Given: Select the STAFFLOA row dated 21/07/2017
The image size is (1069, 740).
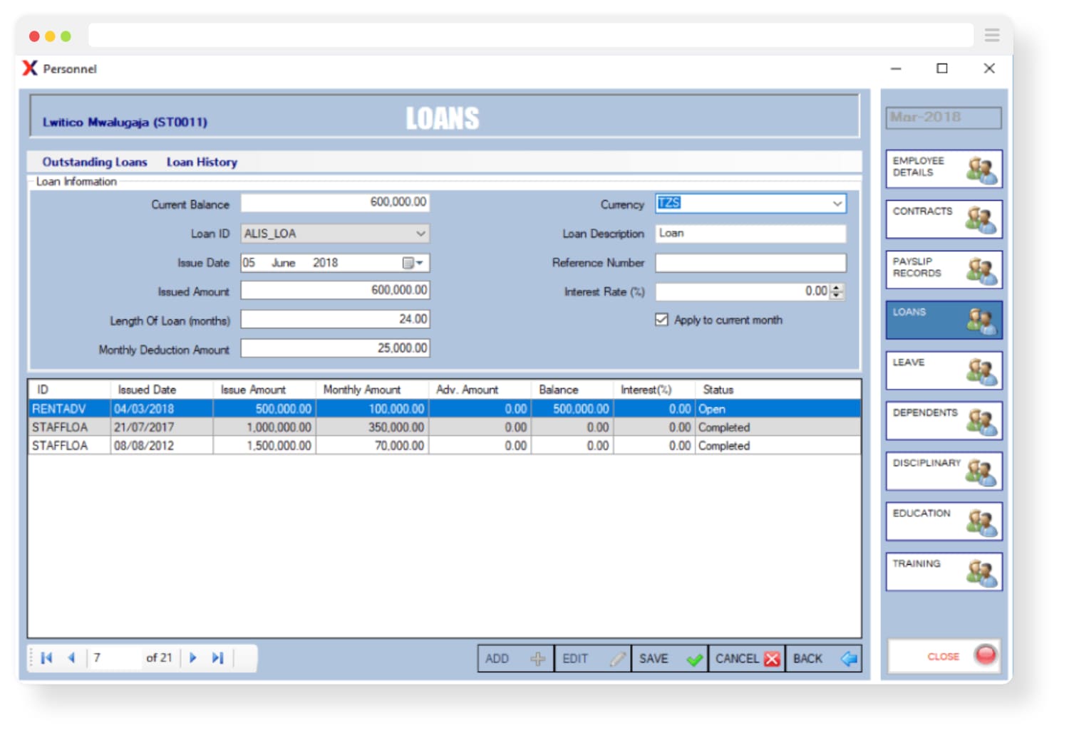Looking at the screenshot, I should [x=444, y=427].
